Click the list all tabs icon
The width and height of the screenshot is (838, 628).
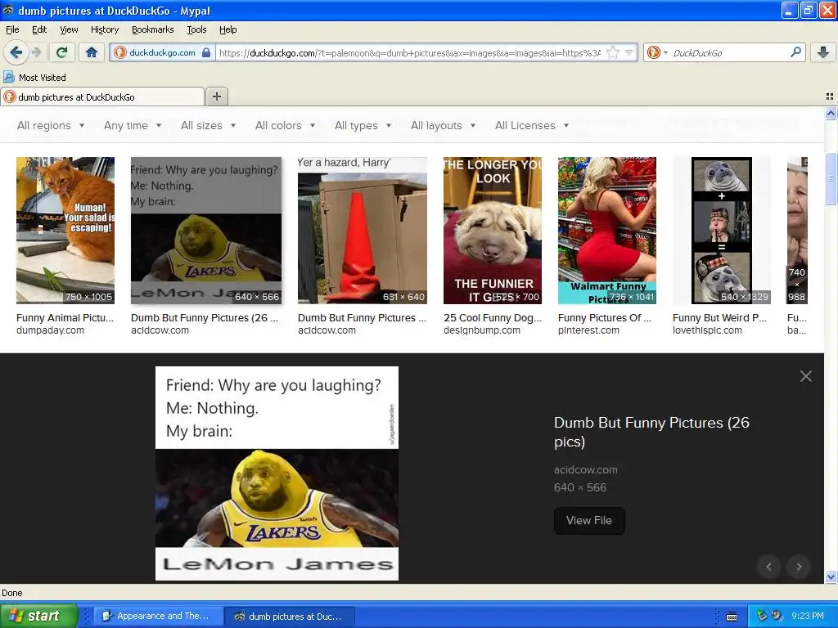(830, 96)
